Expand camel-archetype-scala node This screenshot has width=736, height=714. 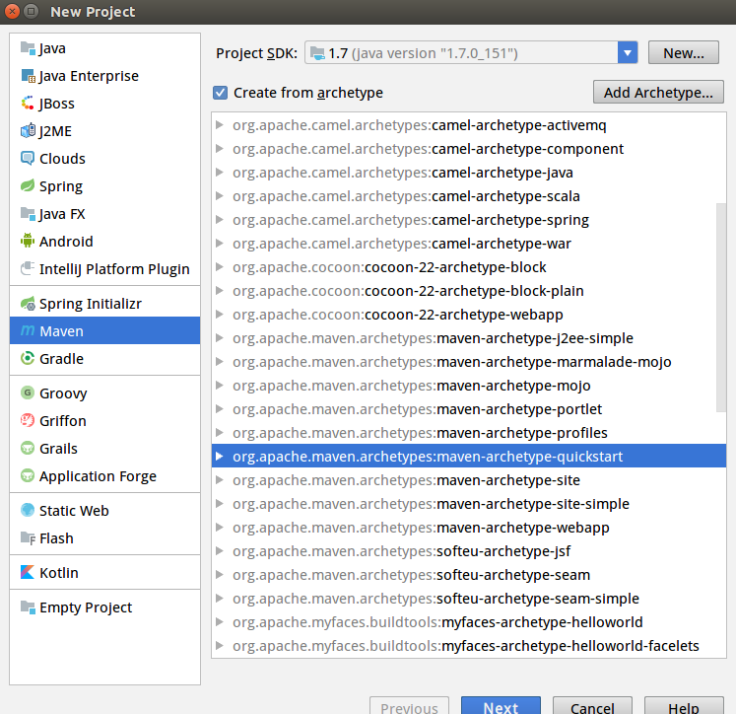pyautogui.click(x=219, y=196)
